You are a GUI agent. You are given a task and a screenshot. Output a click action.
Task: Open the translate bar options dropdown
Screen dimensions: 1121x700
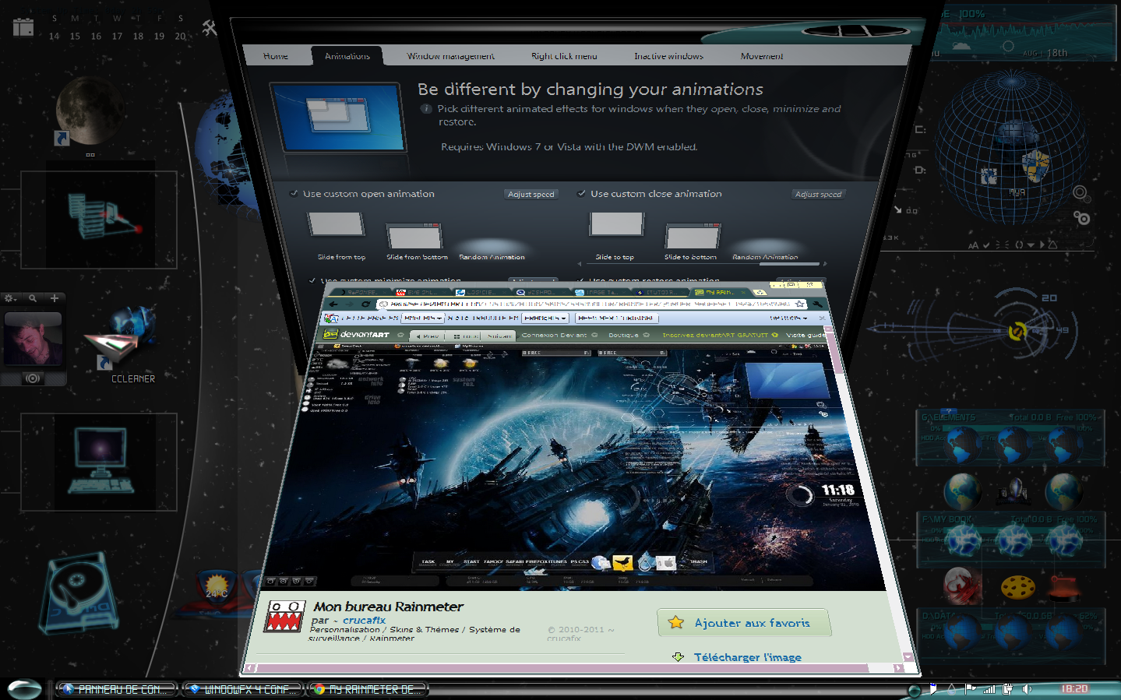(x=788, y=318)
